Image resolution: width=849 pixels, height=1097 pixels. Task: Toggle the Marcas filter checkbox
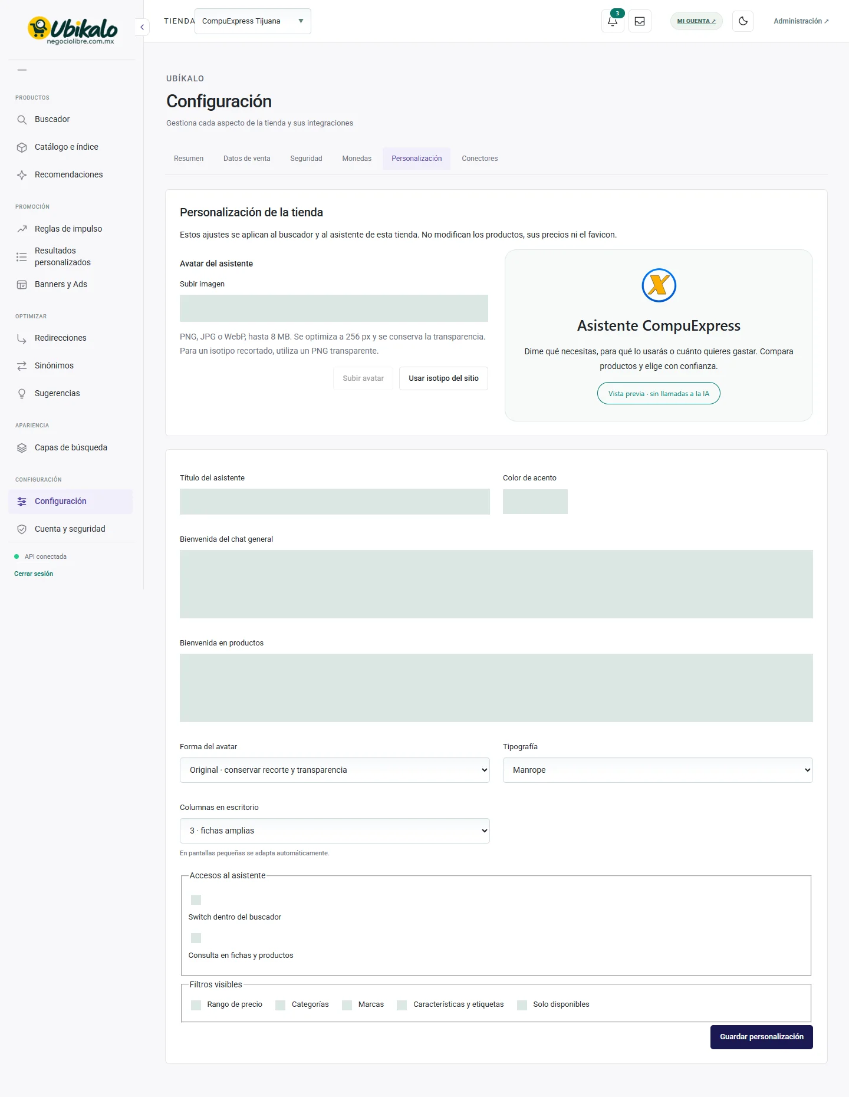click(x=347, y=1005)
